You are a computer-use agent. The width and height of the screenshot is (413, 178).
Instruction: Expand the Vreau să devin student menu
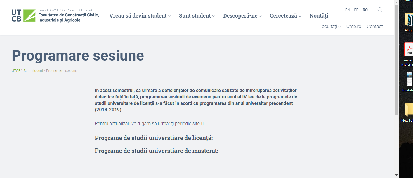coord(140,16)
